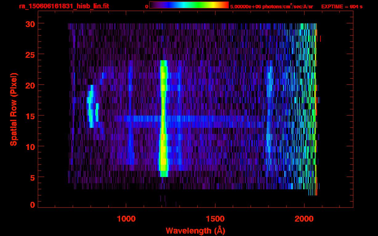Click the EXPTIME = 604 s label
The image size is (378, 236).
342,6
